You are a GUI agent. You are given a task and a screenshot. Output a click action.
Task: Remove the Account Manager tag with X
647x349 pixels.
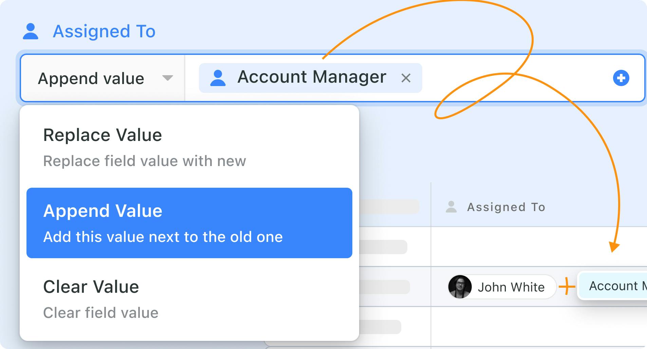coord(406,78)
